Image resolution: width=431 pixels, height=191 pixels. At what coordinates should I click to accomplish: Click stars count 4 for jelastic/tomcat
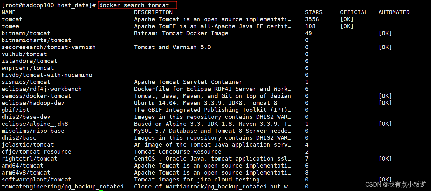pos(307,145)
